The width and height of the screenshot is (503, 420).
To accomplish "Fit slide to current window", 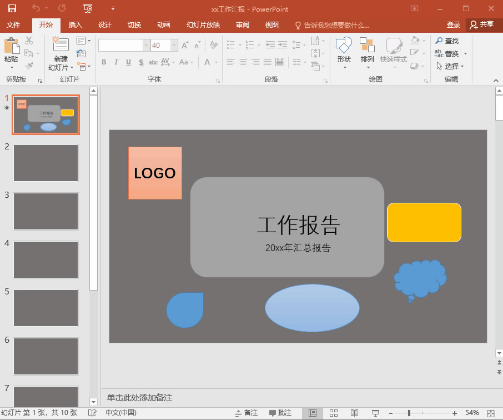I will (490, 413).
